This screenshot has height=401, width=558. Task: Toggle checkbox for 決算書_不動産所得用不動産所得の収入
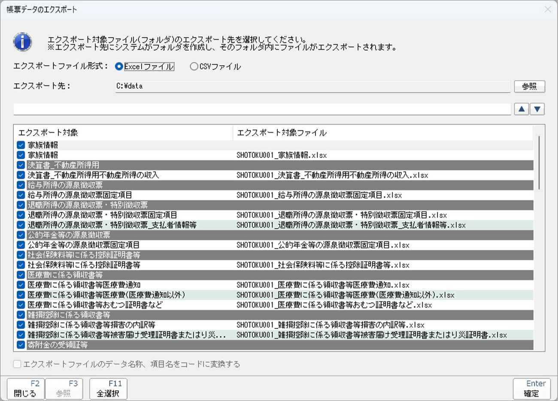(21, 175)
